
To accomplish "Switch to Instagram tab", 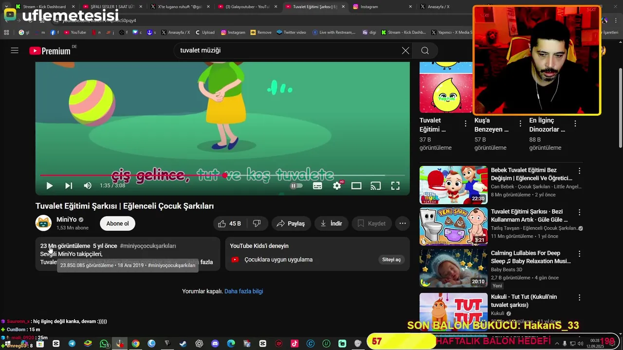I will (x=382, y=7).
